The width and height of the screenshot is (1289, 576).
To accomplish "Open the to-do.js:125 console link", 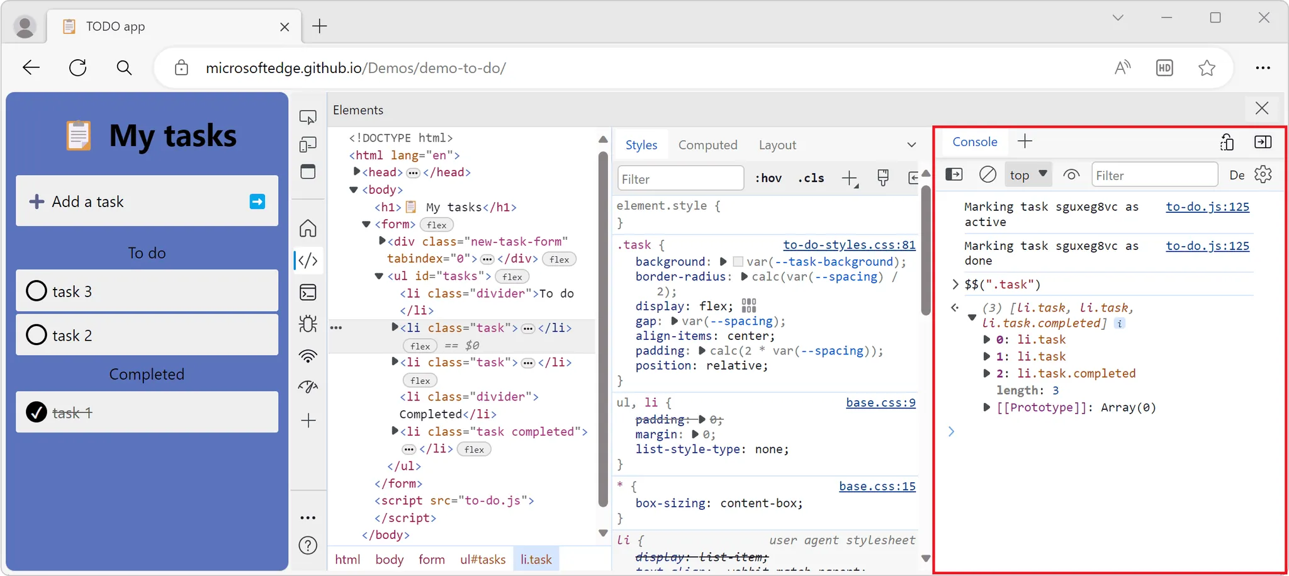I will (x=1207, y=206).
